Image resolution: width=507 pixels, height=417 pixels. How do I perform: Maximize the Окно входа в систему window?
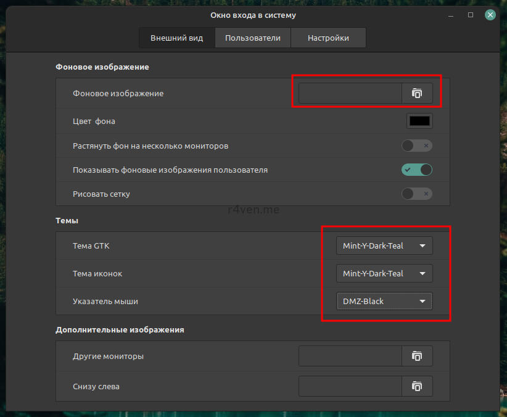471,15
